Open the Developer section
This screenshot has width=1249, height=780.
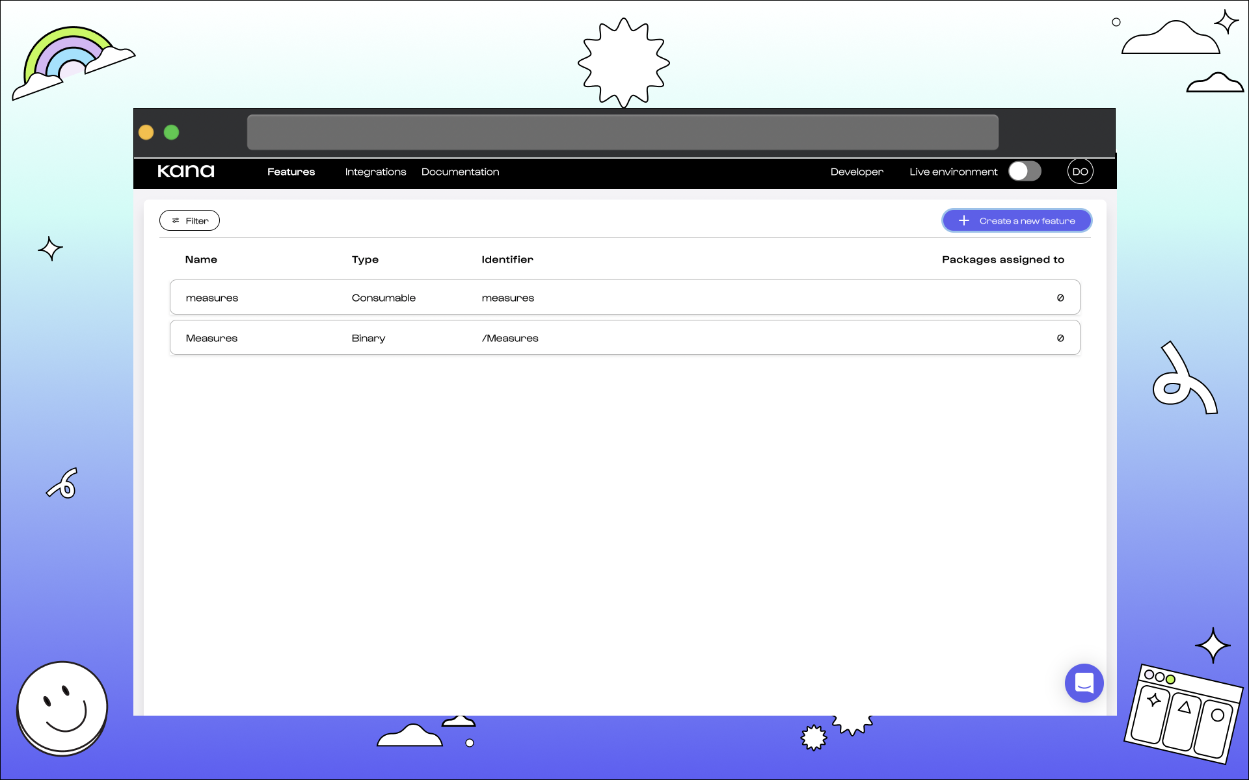click(x=857, y=172)
